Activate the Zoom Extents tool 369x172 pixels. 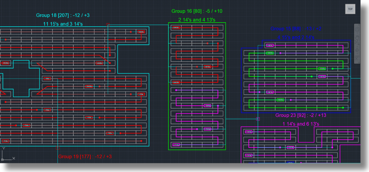(x=357, y=43)
